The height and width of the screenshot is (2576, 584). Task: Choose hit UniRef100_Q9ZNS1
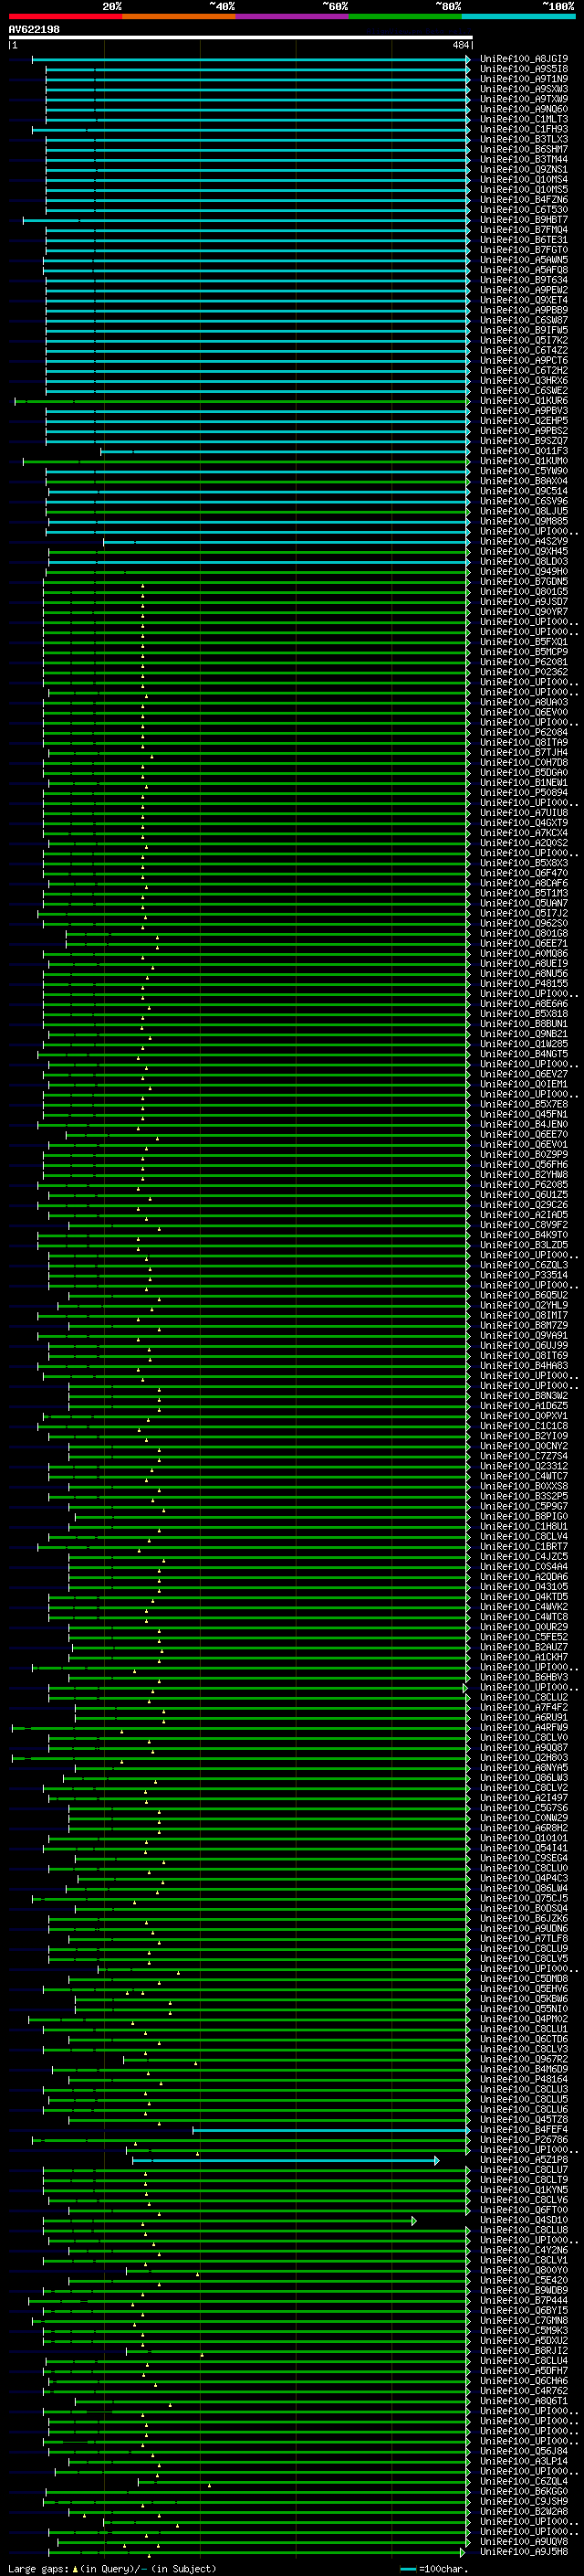[x=524, y=169]
